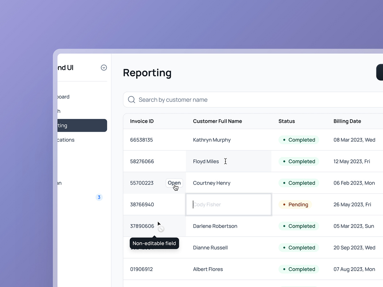Screen dimensions: 383x287
Task: Click the Cody Fisher editable name field
Action: pyautogui.click(x=229, y=204)
